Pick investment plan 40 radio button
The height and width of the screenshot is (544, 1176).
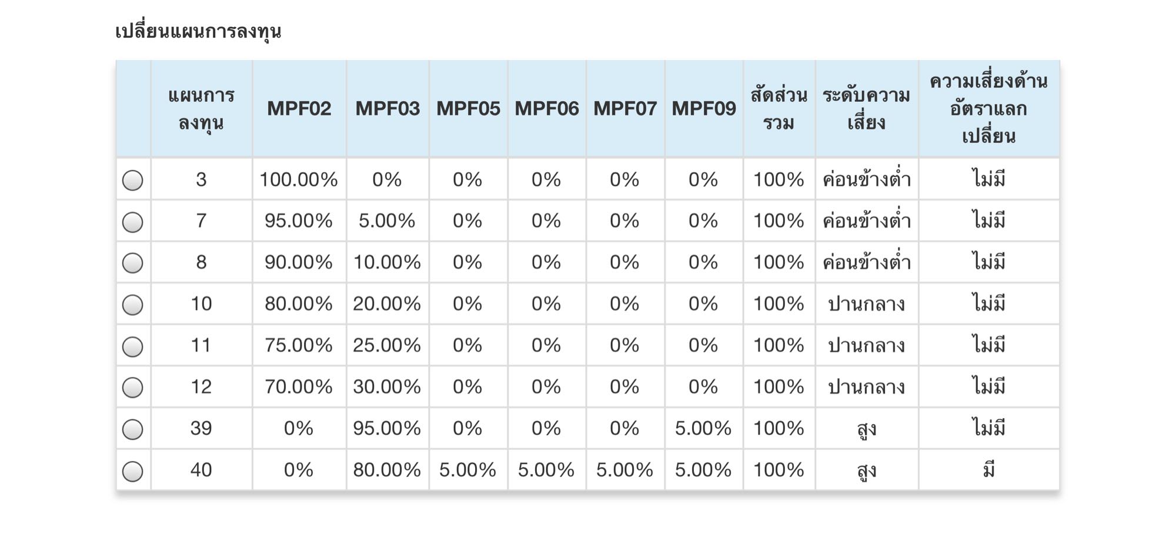pyautogui.click(x=132, y=471)
